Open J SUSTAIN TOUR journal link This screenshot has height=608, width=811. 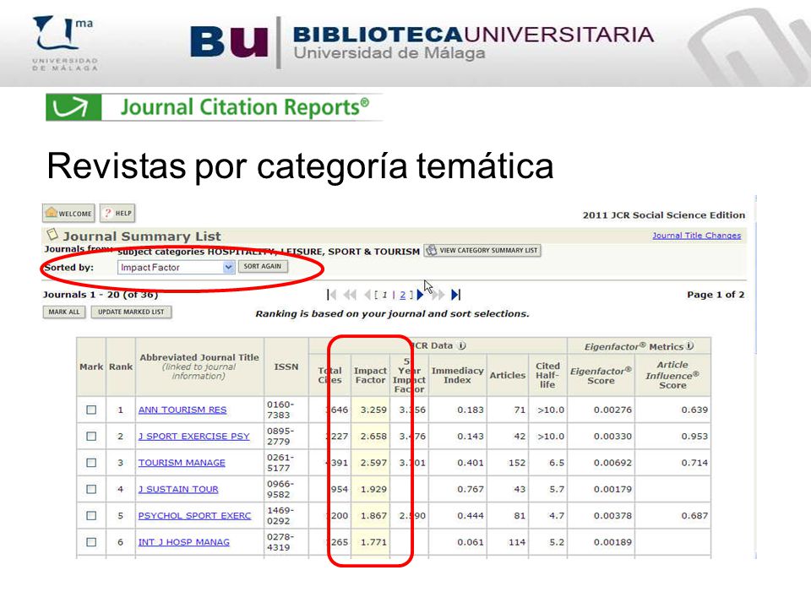coord(178,489)
